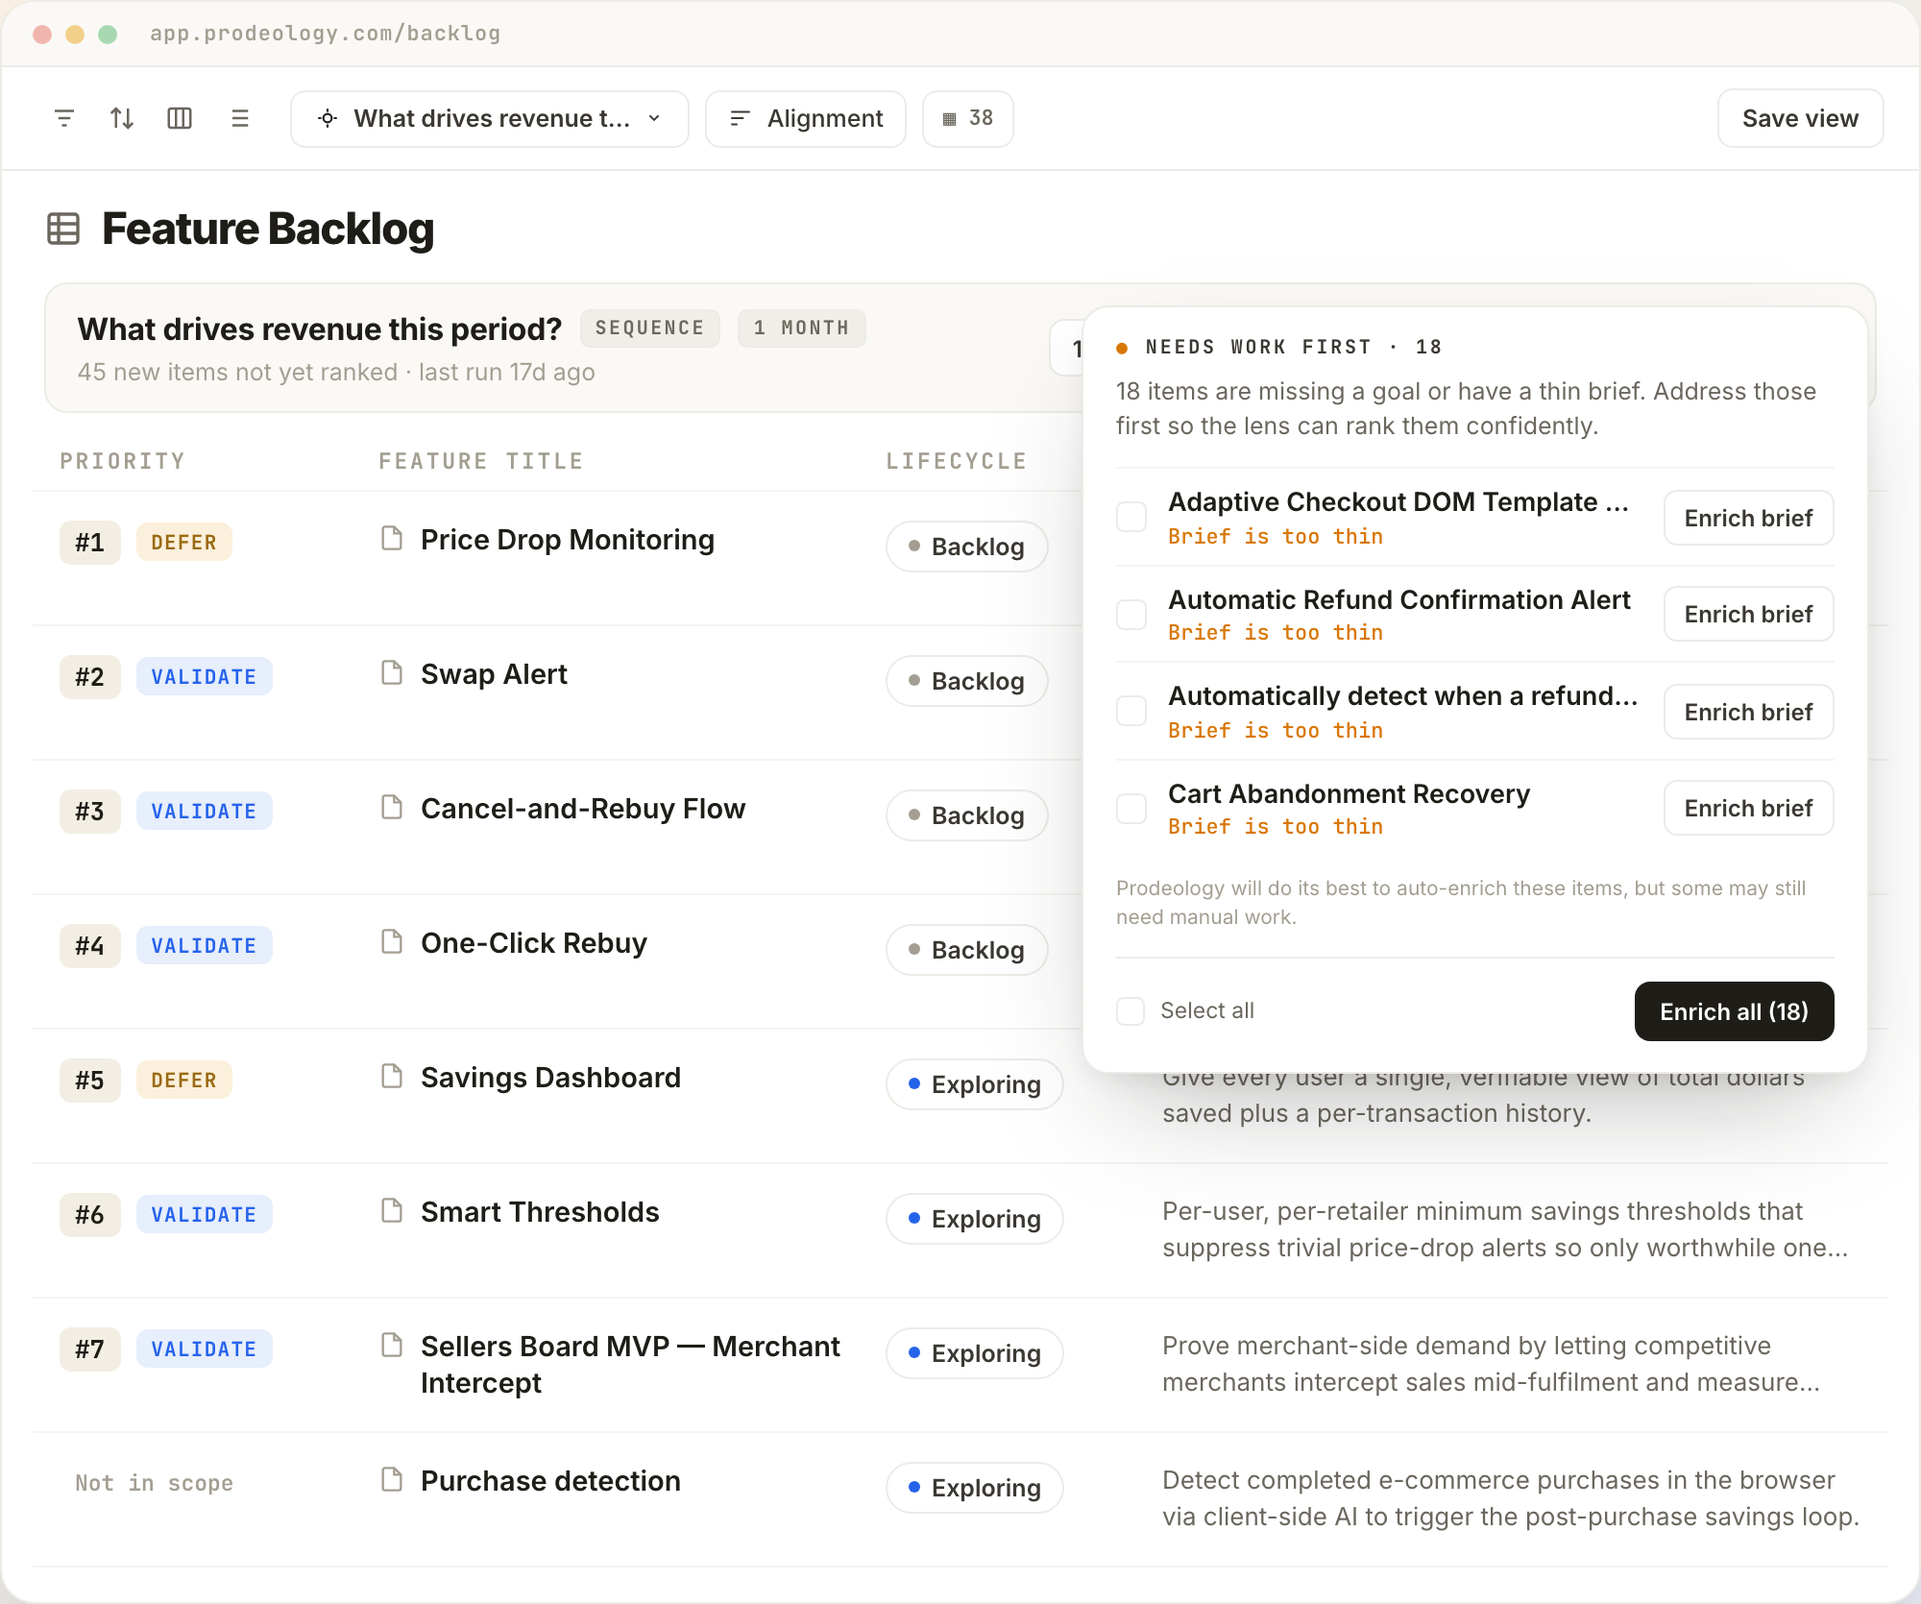Open Exploring lifecycle for Savings Dashboard
This screenshot has height=1604, width=1921.
coord(974,1084)
